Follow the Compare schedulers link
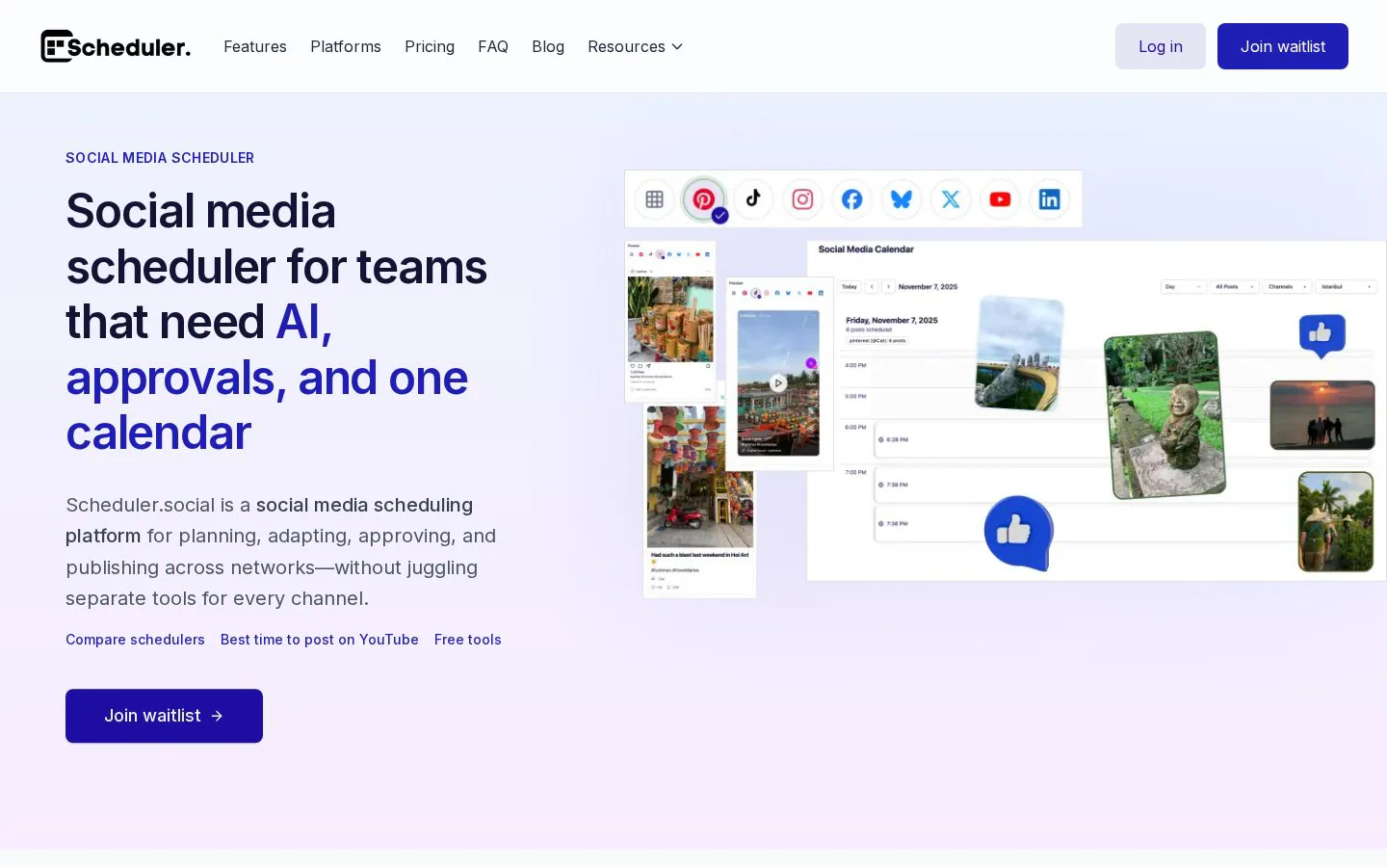Image resolution: width=1387 pixels, height=867 pixels. (x=135, y=640)
